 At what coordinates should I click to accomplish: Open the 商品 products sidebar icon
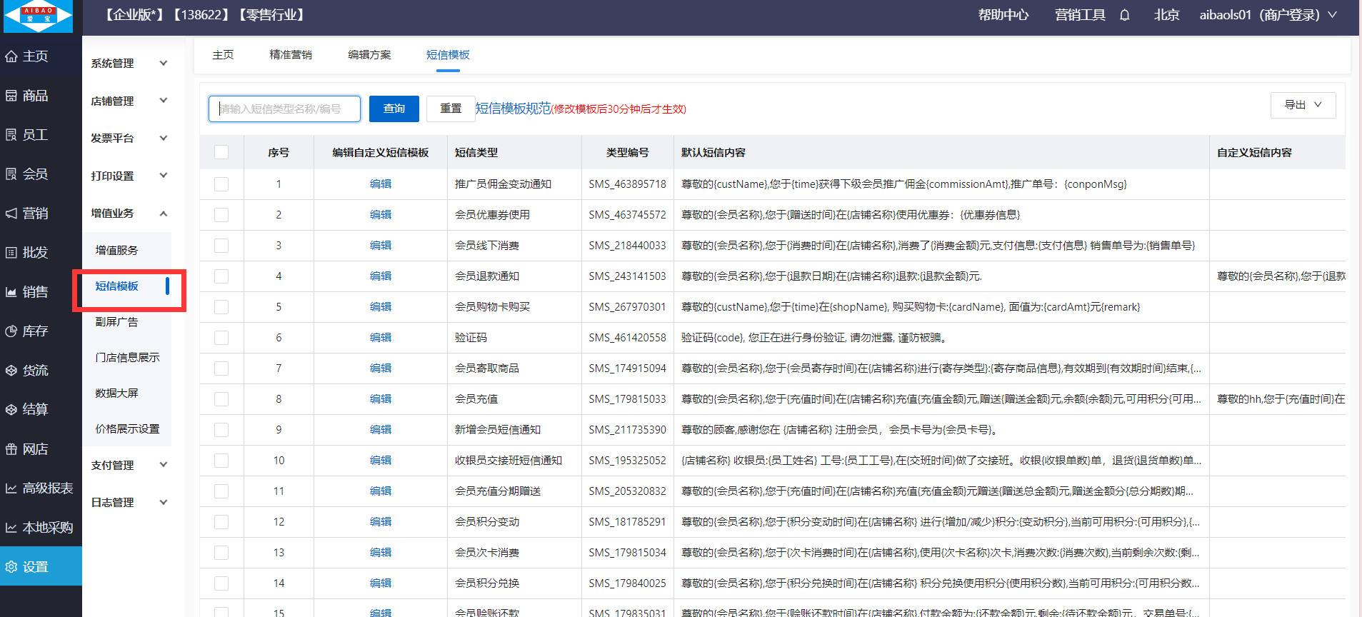pyautogui.click(x=11, y=96)
